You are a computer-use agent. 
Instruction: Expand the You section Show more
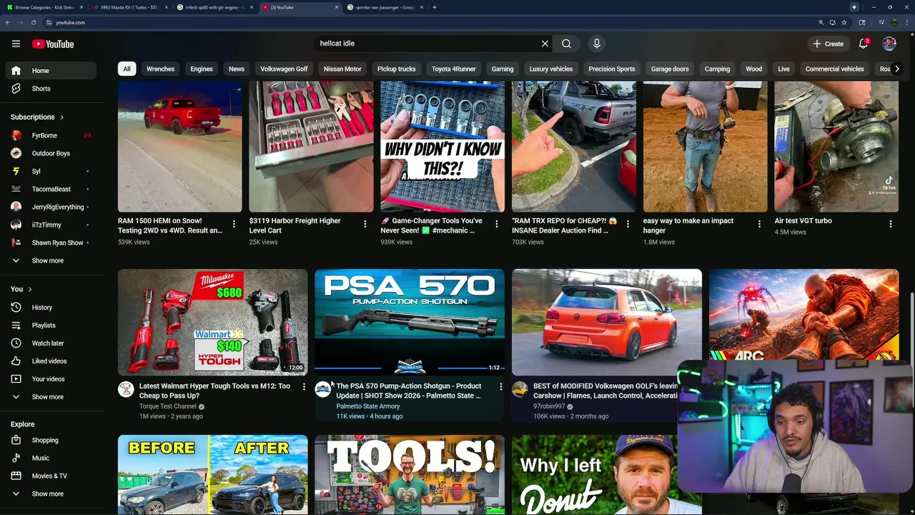coord(51,397)
